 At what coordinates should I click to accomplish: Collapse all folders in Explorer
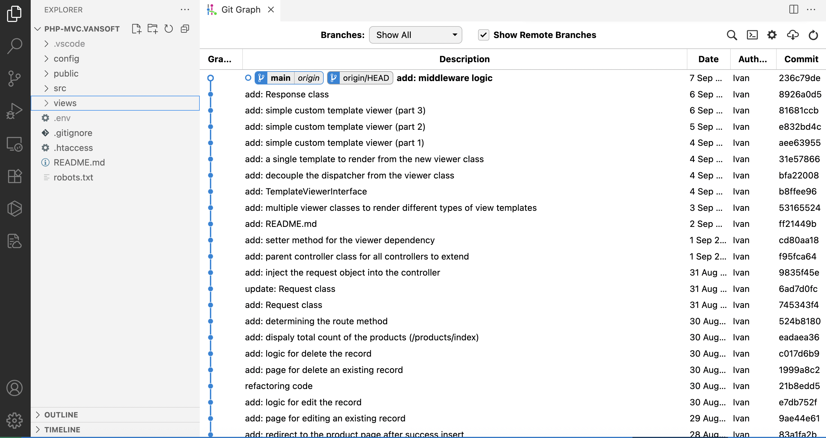(x=185, y=29)
